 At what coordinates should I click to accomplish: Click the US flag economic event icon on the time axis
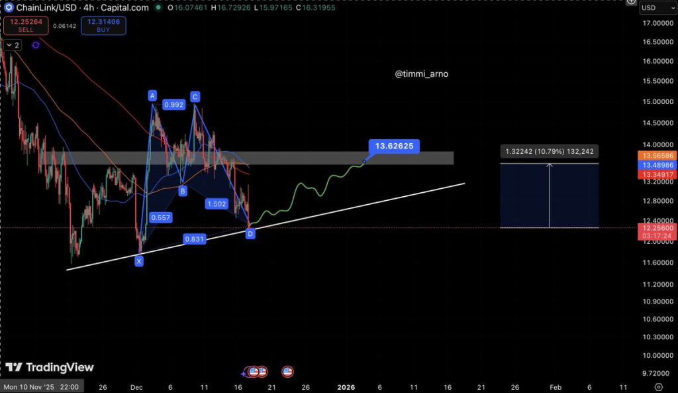287,371
